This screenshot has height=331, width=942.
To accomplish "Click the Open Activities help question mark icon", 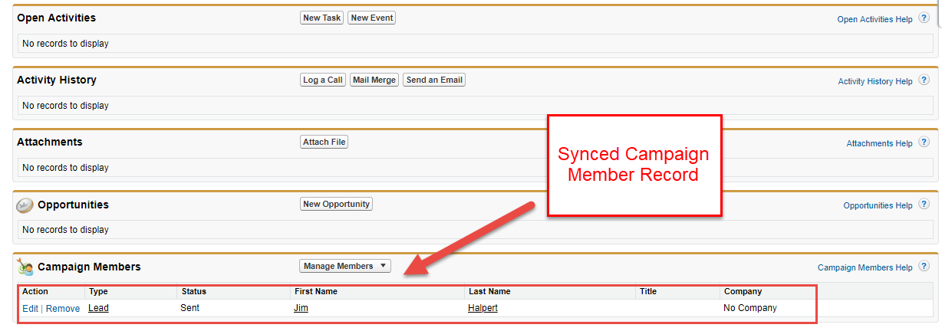I will [x=924, y=18].
